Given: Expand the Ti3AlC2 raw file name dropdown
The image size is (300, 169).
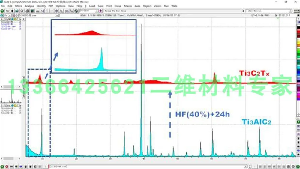Looking at the screenshot, I should (57, 15).
